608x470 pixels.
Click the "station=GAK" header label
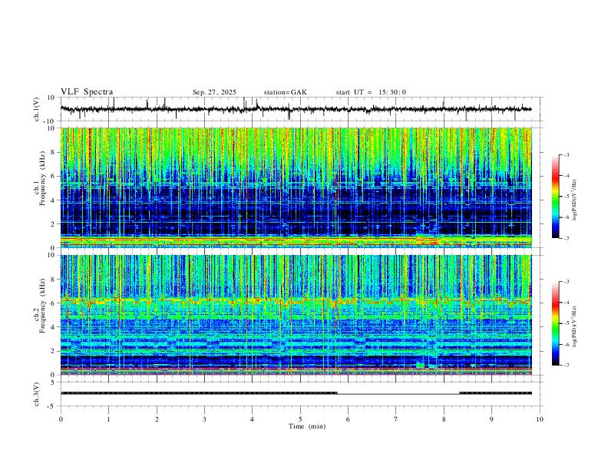tap(285, 92)
